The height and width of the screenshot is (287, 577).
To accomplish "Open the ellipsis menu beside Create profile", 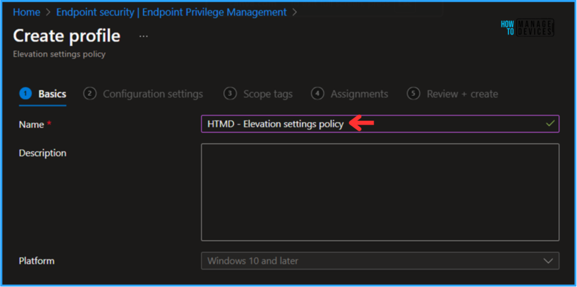I will pos(144,37).
